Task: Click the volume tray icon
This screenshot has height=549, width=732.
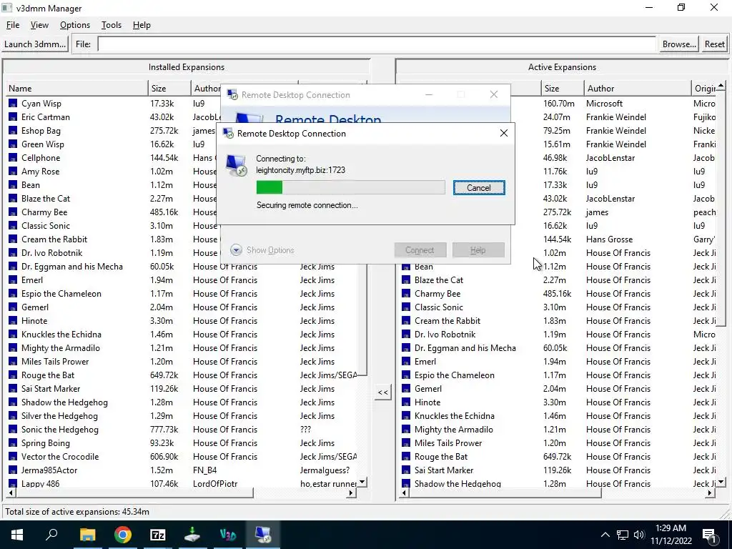Action: (x=639, y=535)
